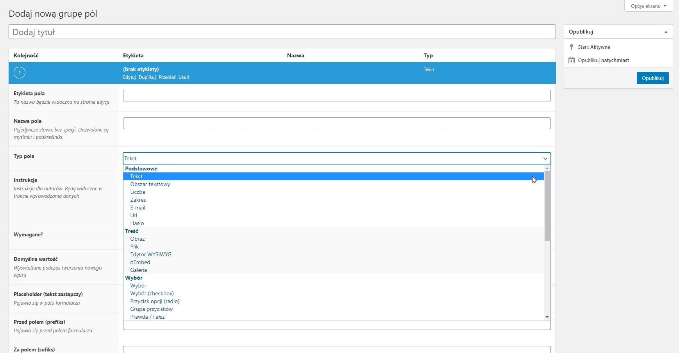The width and height of the screenshot is (679, 353).
Task: Pick Edytor WYSIWYG from the list
Action: click(151, 254)
